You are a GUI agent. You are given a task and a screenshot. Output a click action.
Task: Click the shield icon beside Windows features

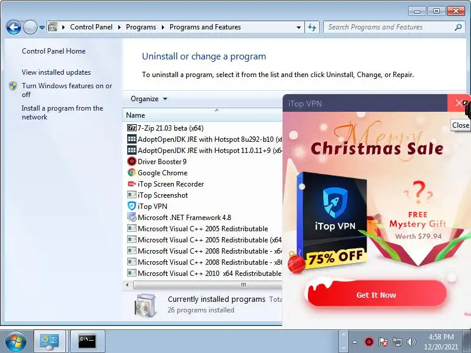[x=13, y=86]
